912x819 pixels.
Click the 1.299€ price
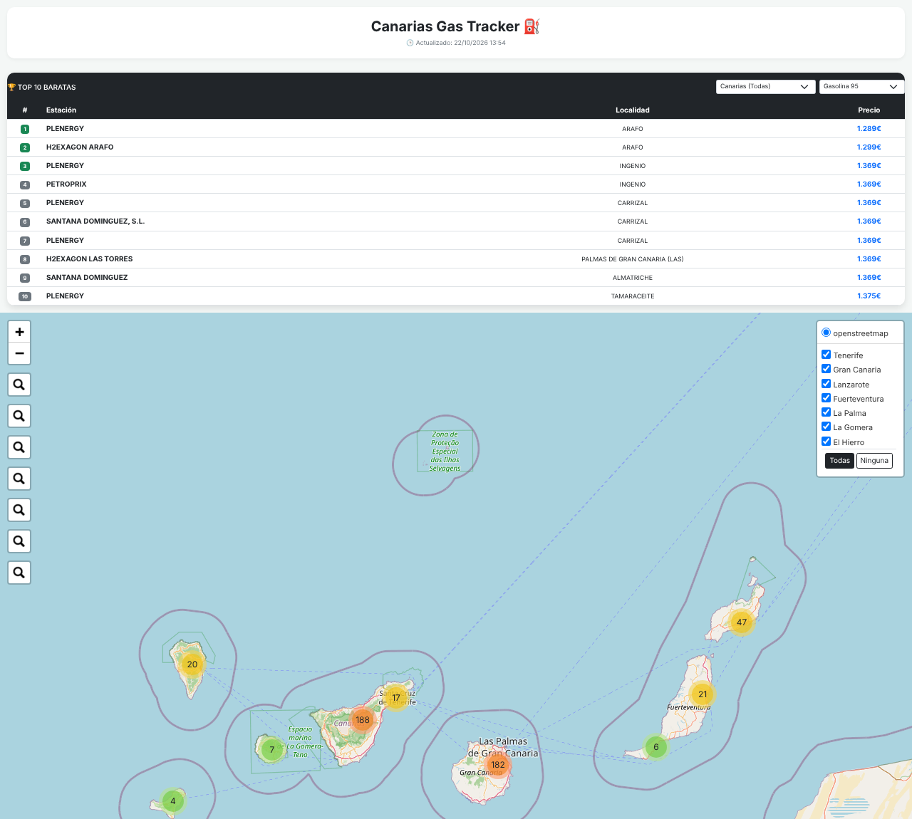869,147
